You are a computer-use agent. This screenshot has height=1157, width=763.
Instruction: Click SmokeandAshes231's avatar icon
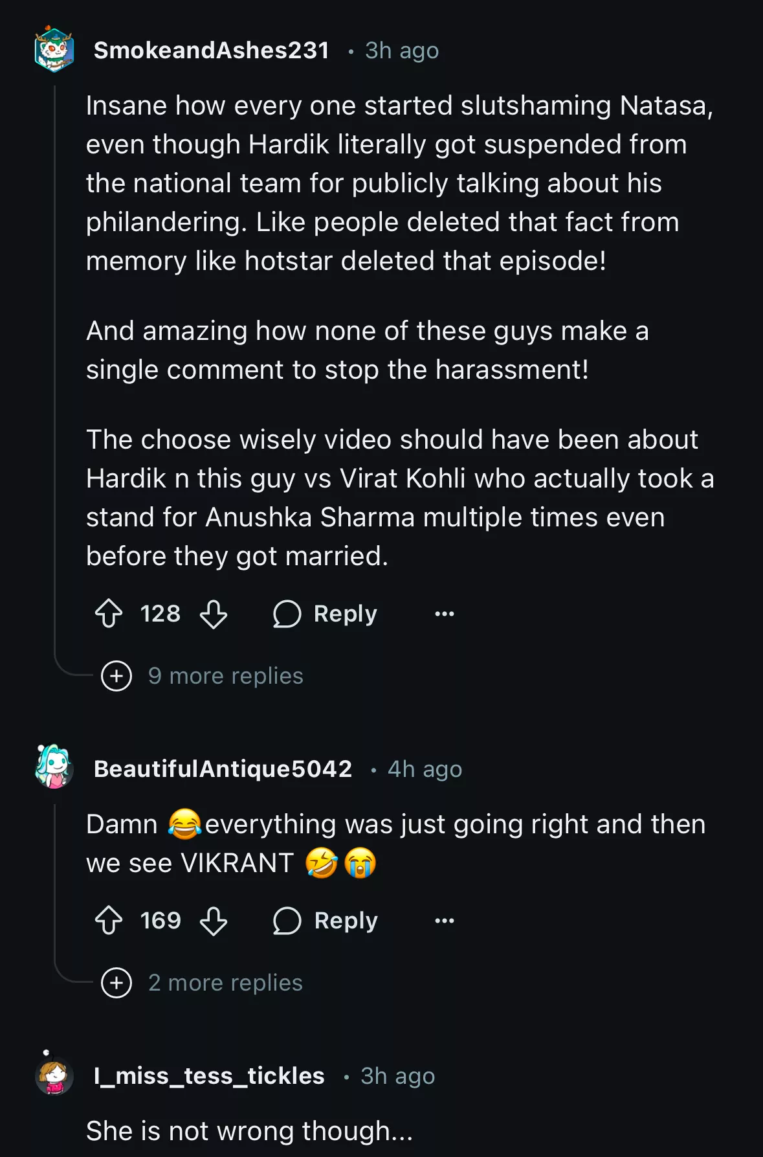pyautogui.click(x=54, y=50)
